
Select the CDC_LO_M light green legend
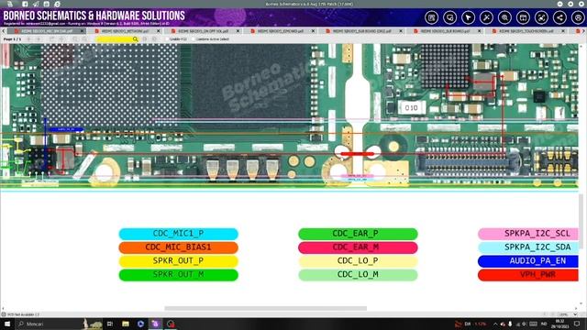click(358, 275)
